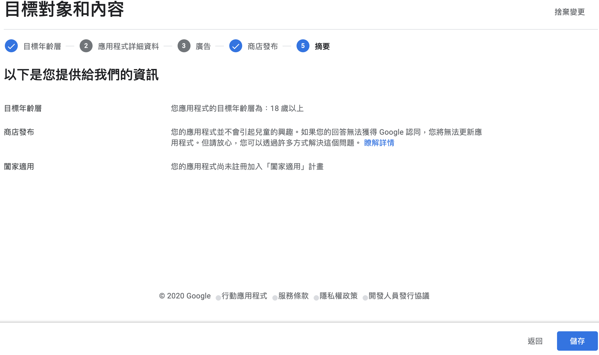Click 捨棄變更 to discard changes

click(x=569, y=12)
